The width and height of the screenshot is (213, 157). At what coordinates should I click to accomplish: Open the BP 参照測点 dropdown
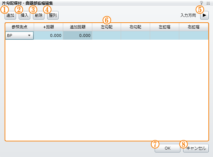point(20,35)
